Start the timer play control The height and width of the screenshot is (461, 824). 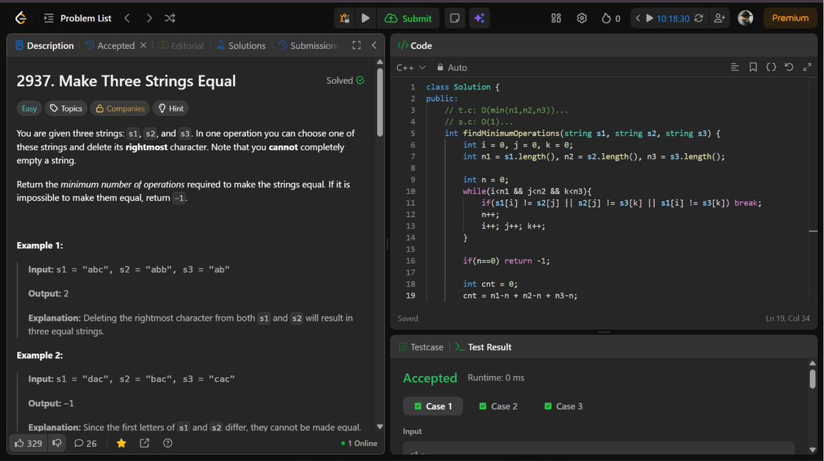[650, 19]
